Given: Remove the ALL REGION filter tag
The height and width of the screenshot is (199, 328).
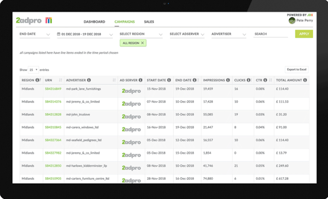Looking at the screenshot, I should [x=143, y=43].
